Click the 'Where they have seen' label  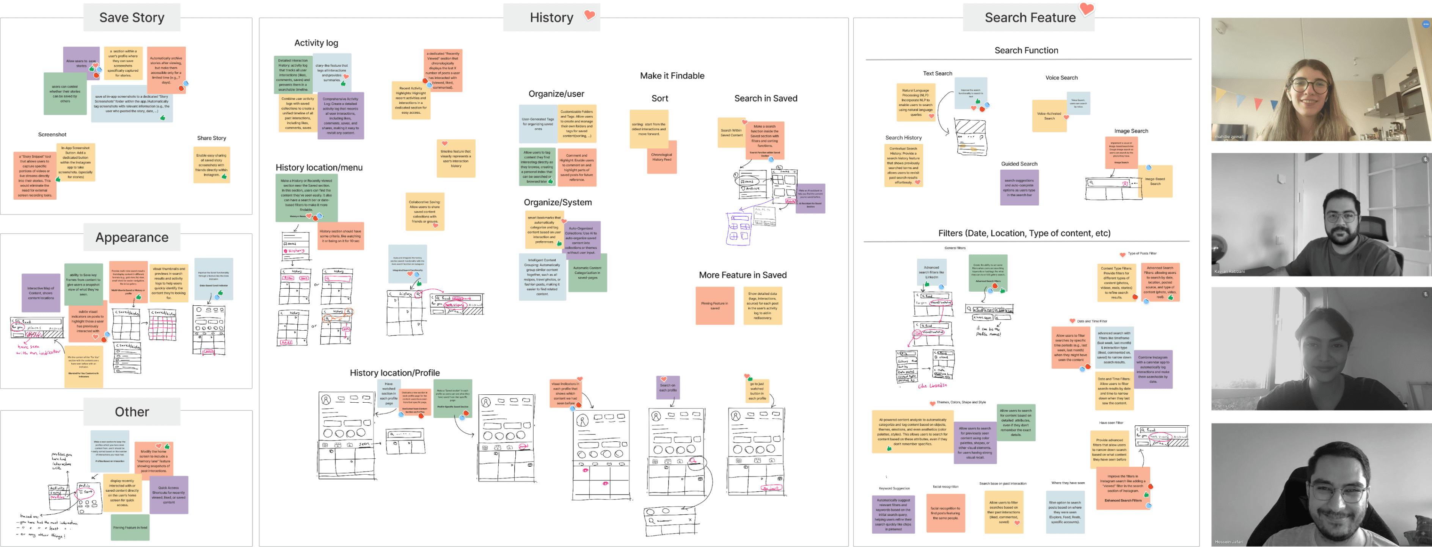pyautogui.click(x=1068, y=483)
